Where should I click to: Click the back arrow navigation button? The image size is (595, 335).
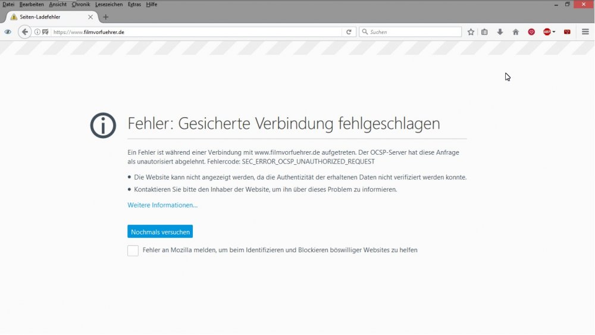[x=24, y=32]
